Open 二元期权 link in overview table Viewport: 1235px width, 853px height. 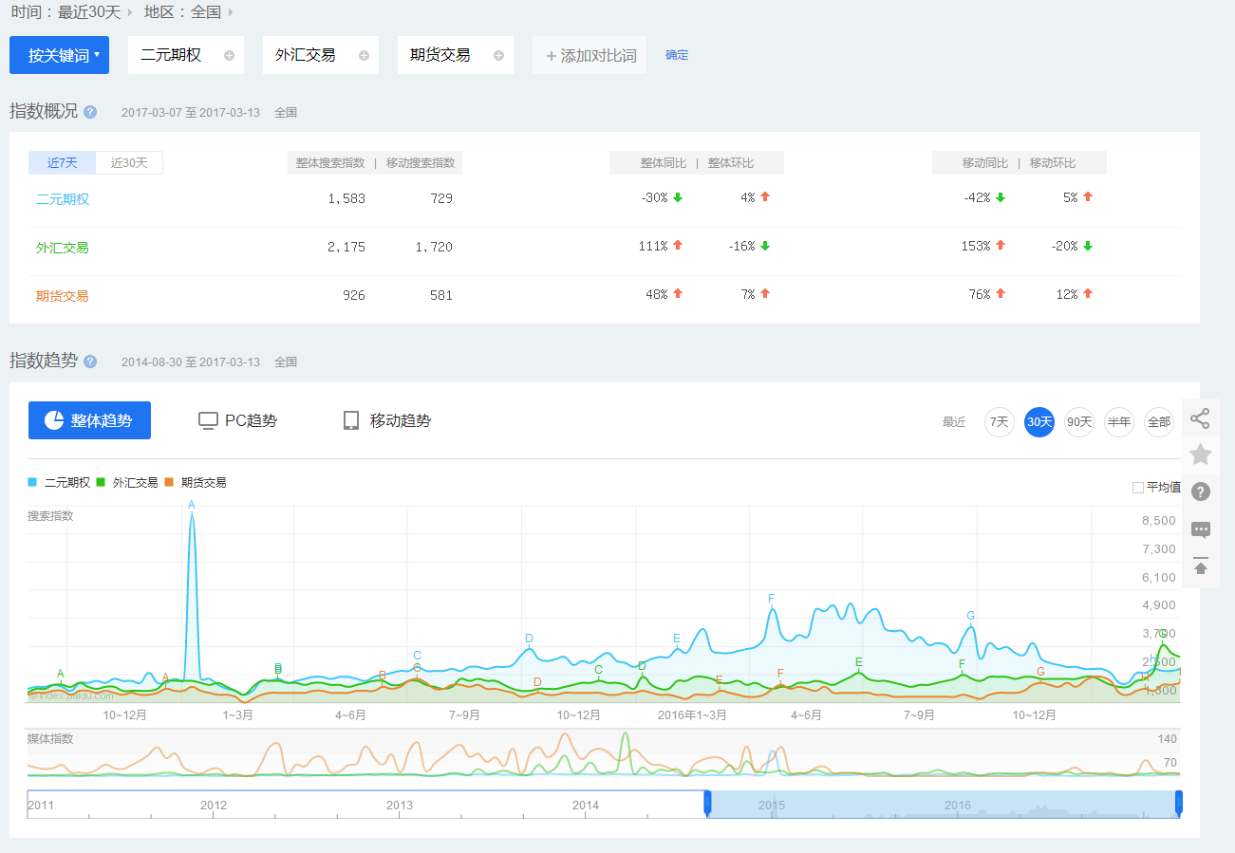click(63, 199)
